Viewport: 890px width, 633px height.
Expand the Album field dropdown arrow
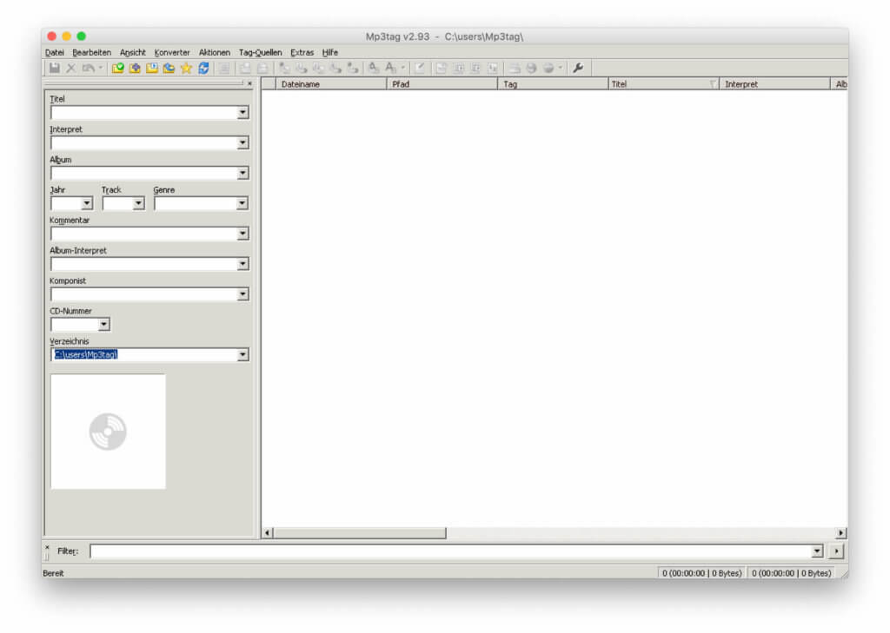[243, 173]
